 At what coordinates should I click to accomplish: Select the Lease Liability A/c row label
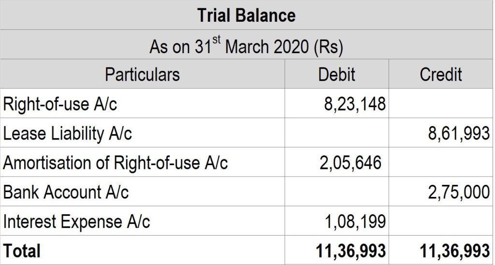click(x=67, y=133)
